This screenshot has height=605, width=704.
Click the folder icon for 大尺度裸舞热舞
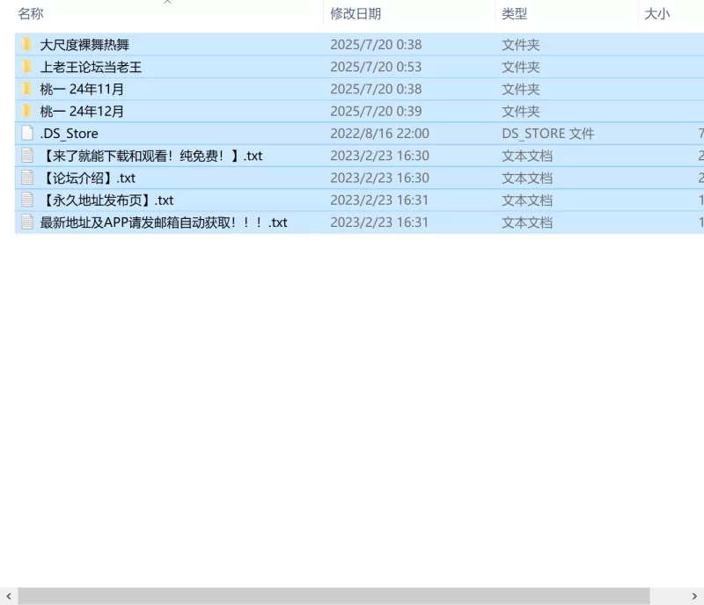[26, 45]
